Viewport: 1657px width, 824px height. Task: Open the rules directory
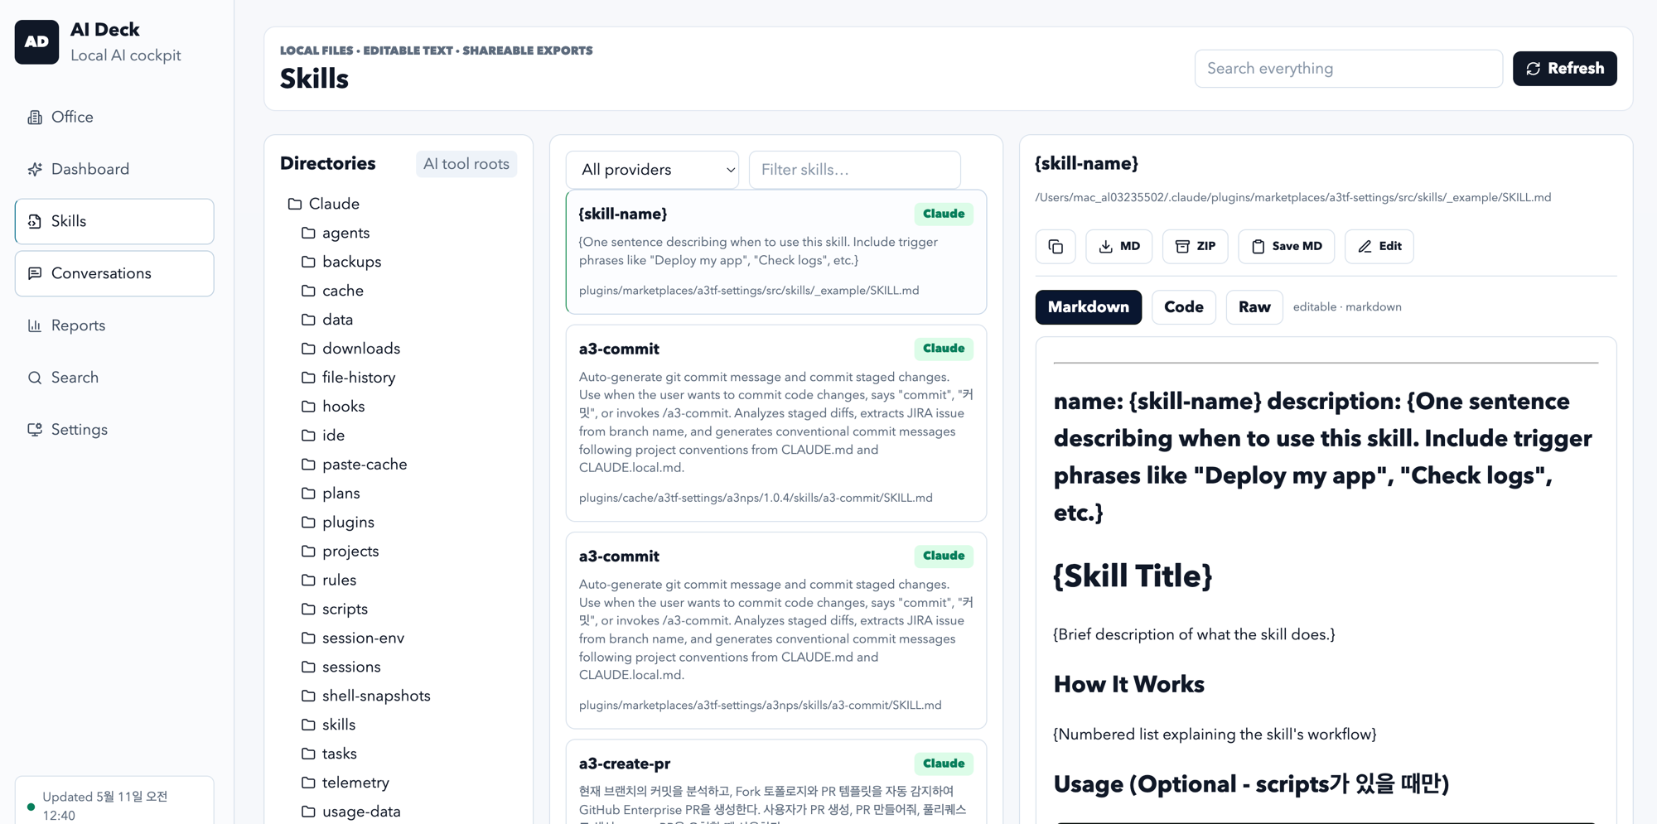pyautogui.click(x=339, y=581)
